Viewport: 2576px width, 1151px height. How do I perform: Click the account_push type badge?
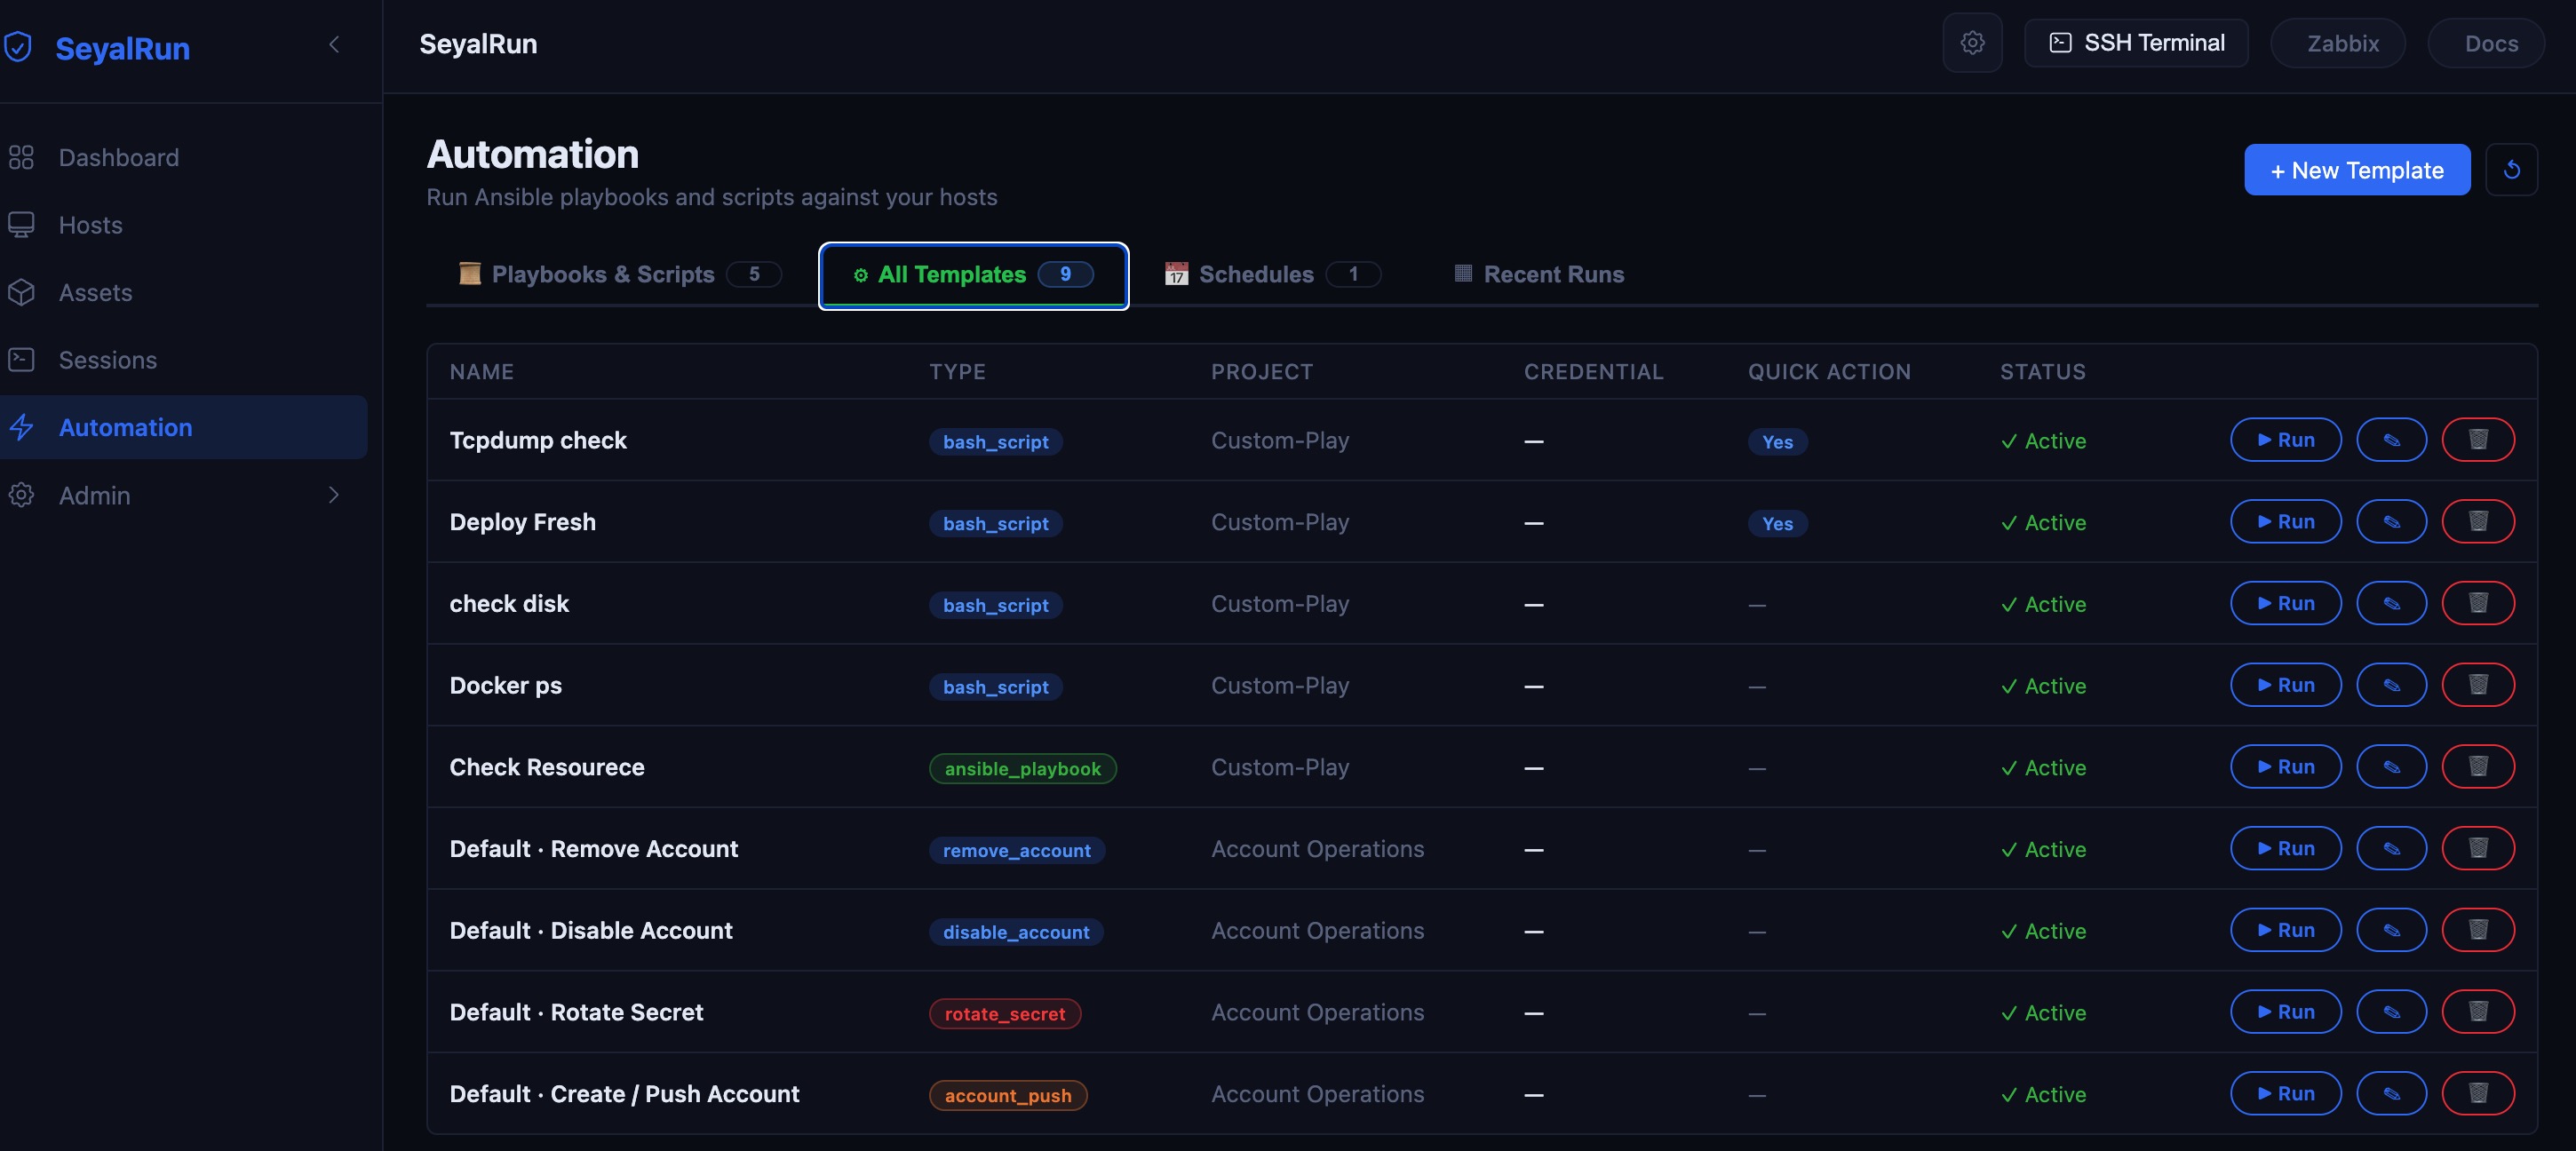point(1008,1095)
